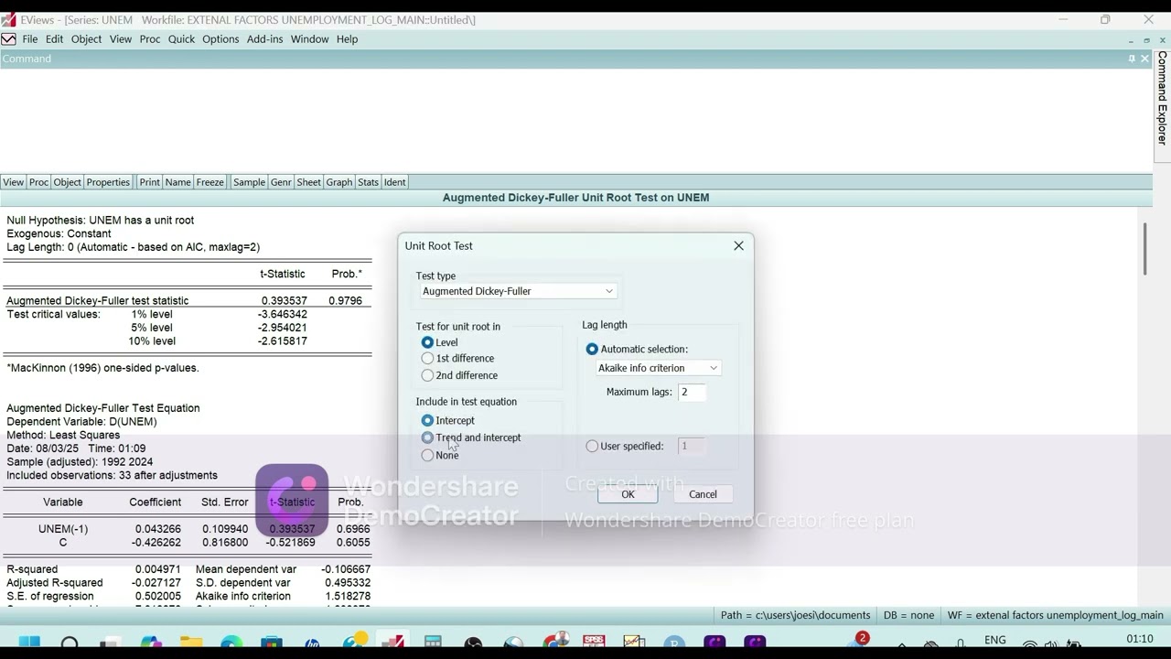Click the WF workfile status entry
This screenshot has width=1171, height=659.
point(1055,615)
